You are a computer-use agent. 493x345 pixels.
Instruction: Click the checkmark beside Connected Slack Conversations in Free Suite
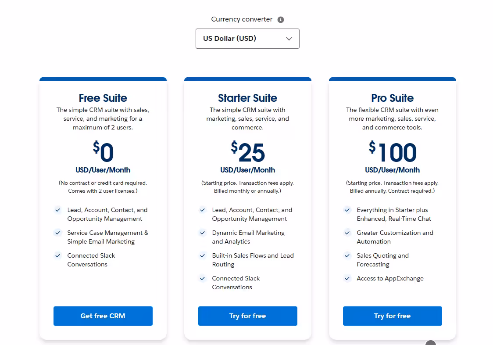coord(57,255)
